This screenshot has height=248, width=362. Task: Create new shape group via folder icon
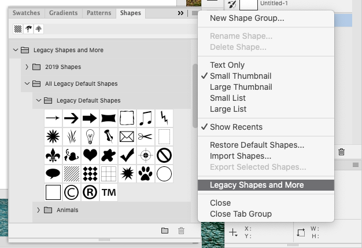coord(165,231)
